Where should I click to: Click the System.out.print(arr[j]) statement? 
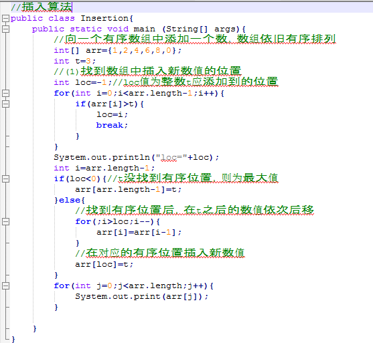142,296
